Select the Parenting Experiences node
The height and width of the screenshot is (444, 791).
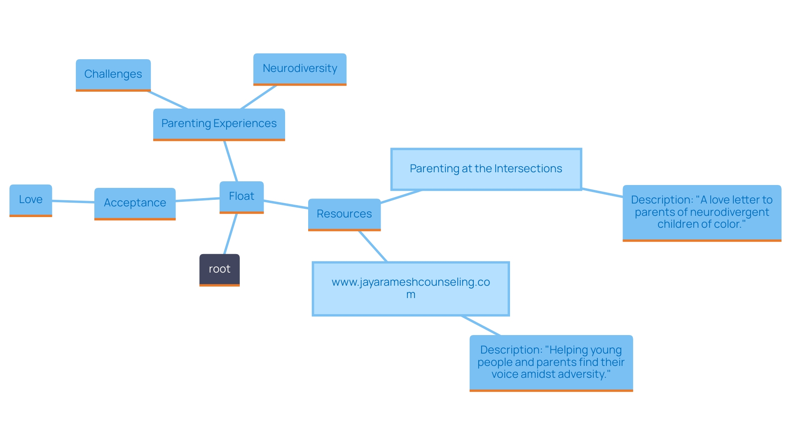pyautogui.click(x=217, y=123)
